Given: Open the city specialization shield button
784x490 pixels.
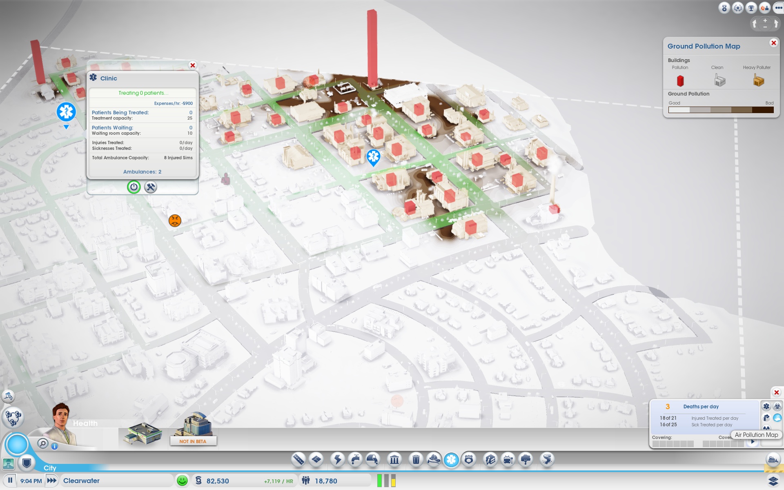Looking at the screenshot, I should click(x=27, y=463).
